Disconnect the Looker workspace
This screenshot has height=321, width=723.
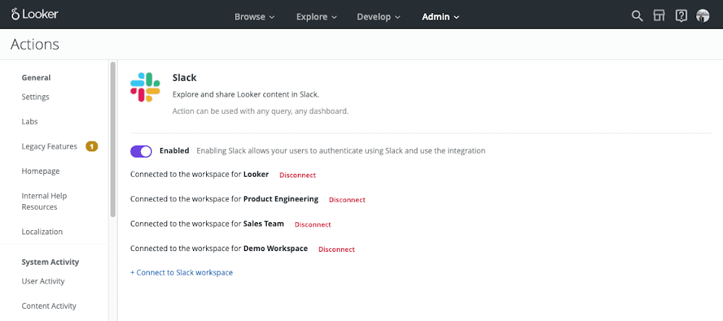click(297, 175)
